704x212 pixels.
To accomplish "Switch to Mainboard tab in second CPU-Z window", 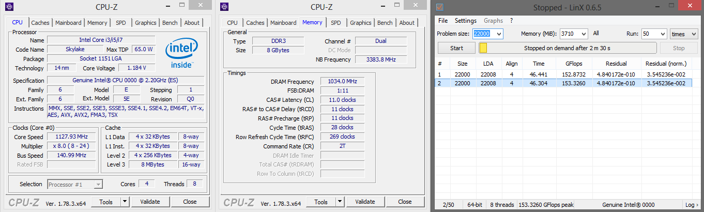I will pos(283,23).
